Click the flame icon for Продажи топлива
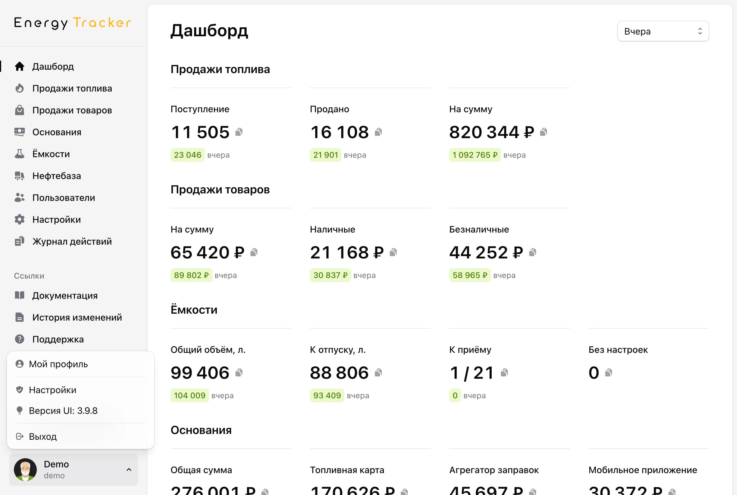The width and height of the screenshot is (737, 495). [x=20, y=88]
